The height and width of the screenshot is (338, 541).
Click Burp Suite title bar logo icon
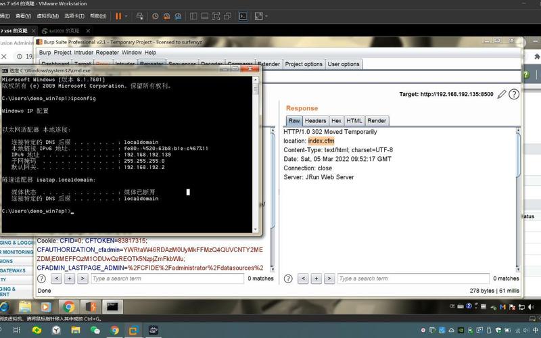pos(39,42)
